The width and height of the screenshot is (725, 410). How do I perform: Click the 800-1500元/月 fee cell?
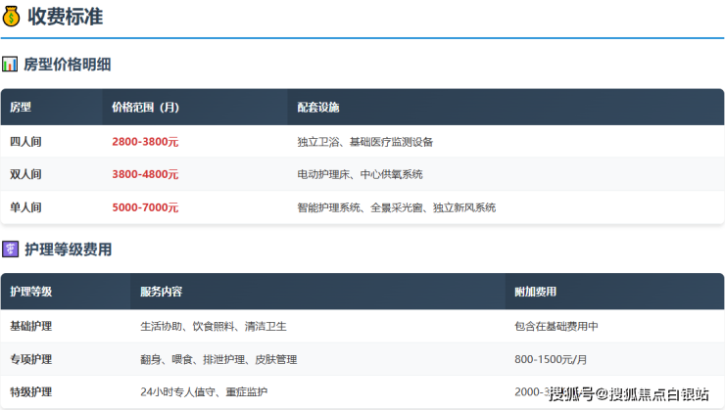(550, 359)
